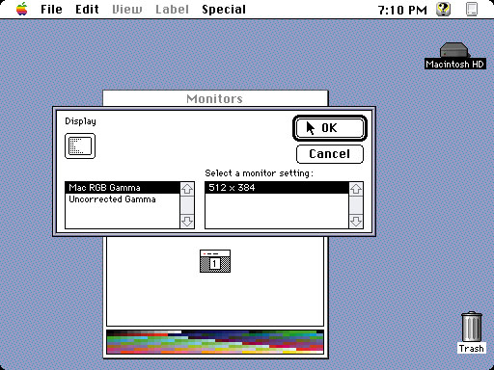Open the Special menu

pos(224,9)
